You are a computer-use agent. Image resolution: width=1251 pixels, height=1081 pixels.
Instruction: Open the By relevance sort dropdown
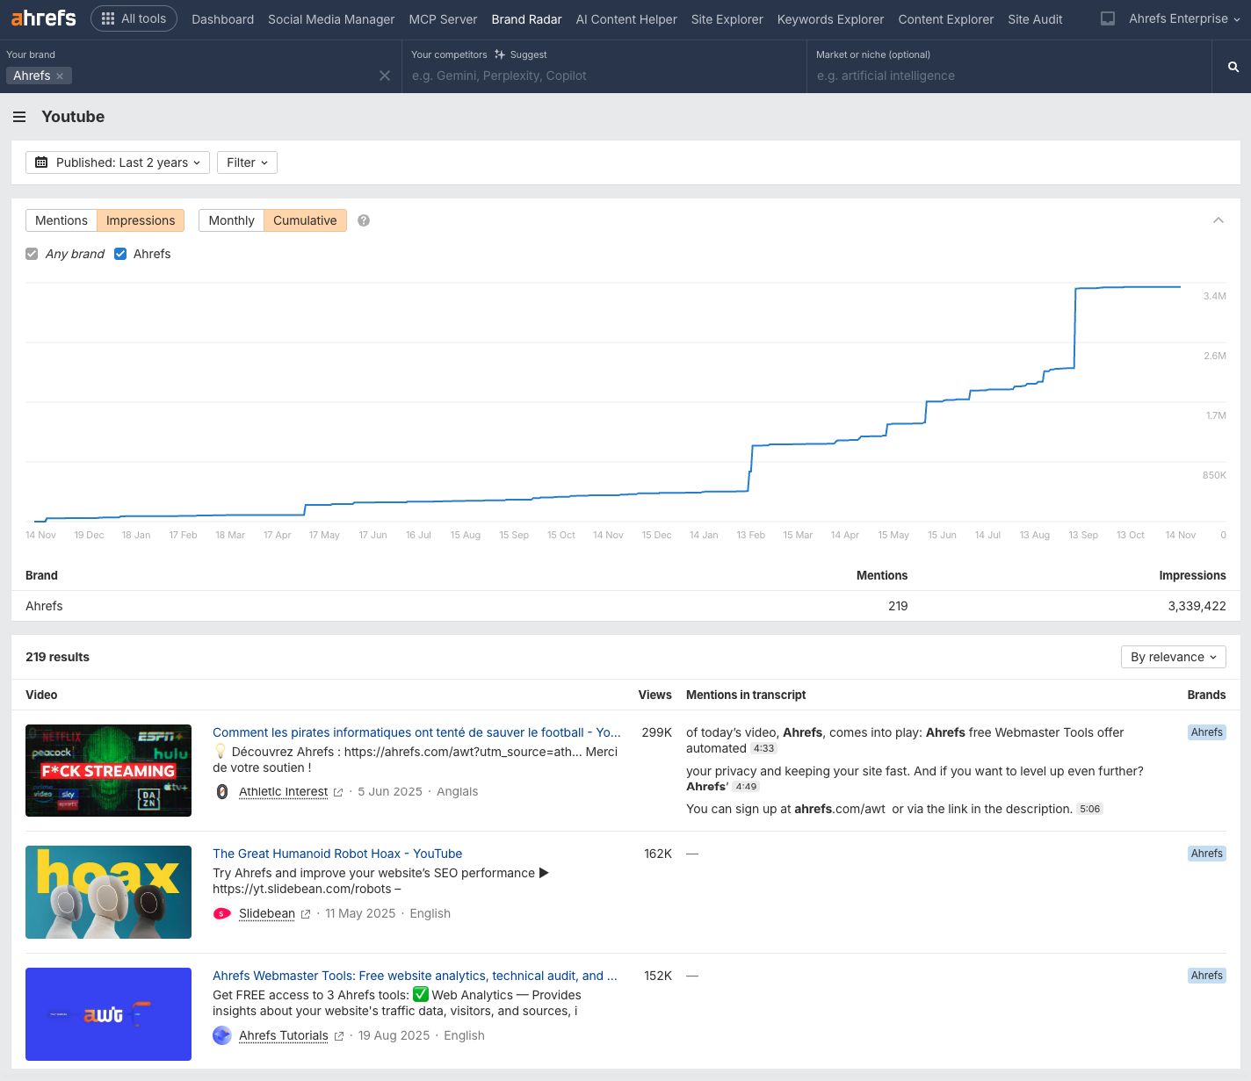coord(1173,657)
